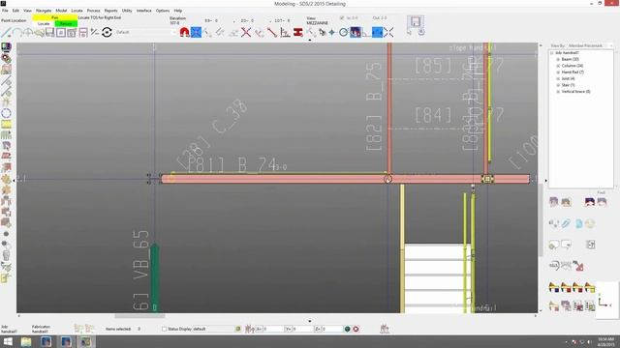The image size is (620, 348).
Task: Click the green Return button
Action: tap(66, 24)
